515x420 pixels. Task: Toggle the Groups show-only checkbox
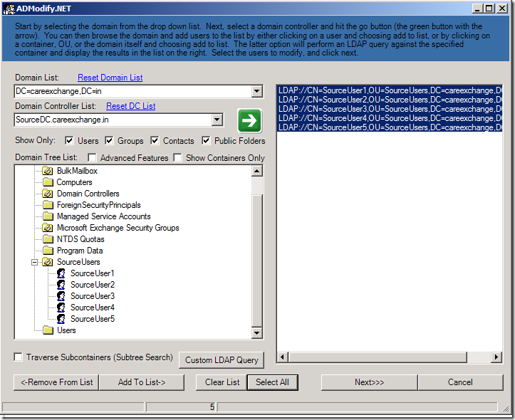click(x=109, y=141)
